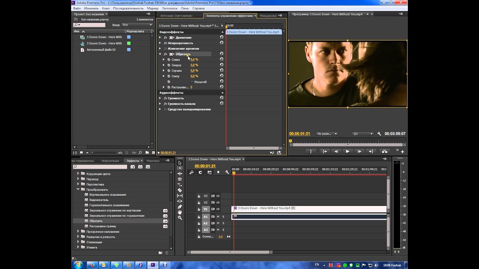Activate the Zoom magnifier tool

pyautogui.click(x=180, y=218)
